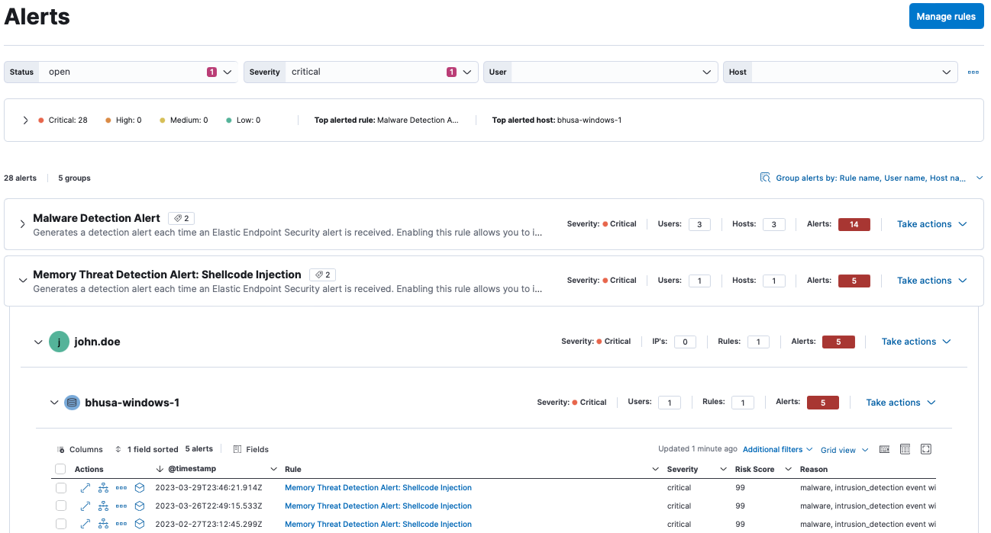Tick the checkbox for the 2023-02-27T23:12:45.299Z alert
The height and width of the screenshot is (533, 991).
pos(60,524)
